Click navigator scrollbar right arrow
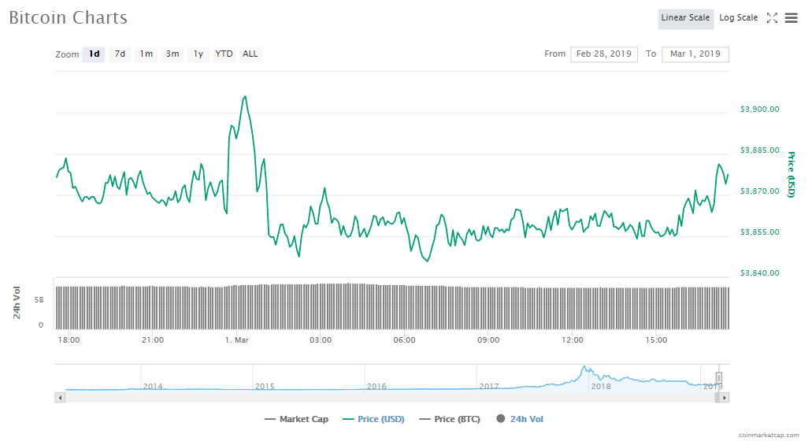The height and width of the screenshot is (445, 812). [725, 398]
